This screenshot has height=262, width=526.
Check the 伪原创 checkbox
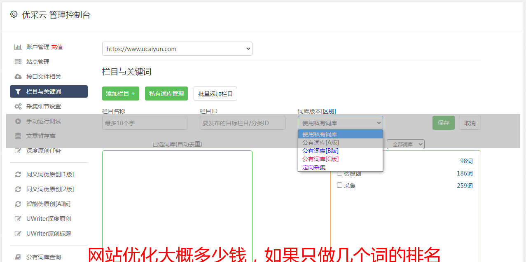tap(340, 173)
